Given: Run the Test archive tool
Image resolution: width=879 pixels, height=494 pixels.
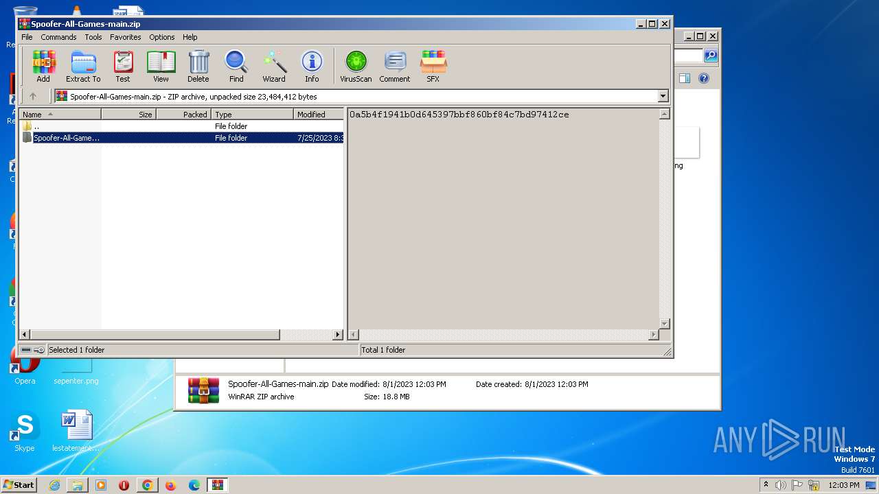Looking at the screenshot, I should pos(123,67).
